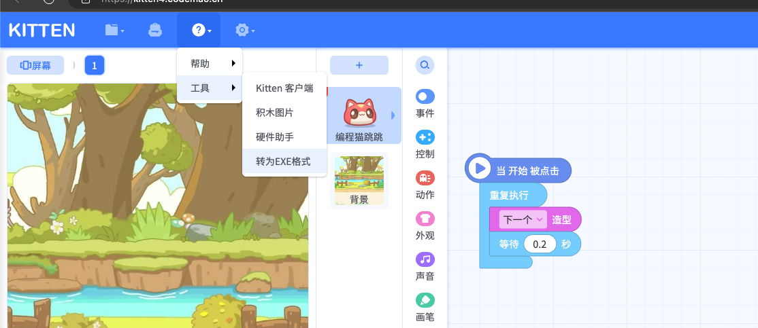Click the browser address bar URL

point(162,1)
